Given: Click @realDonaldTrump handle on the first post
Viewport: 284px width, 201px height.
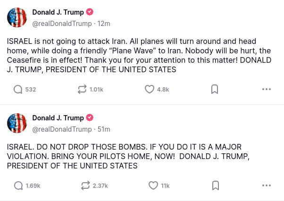Looking at the screenshot, I should [x=62, y=24].
